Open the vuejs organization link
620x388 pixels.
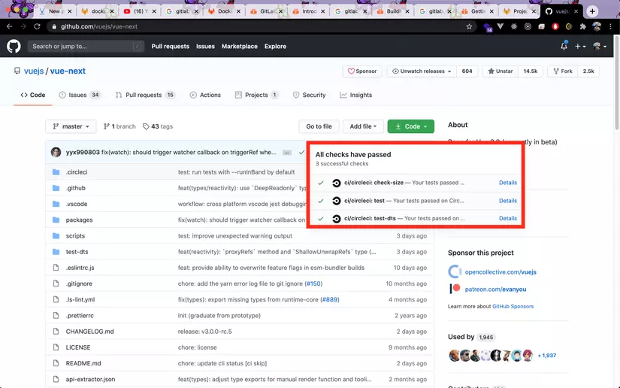(34, 71)
